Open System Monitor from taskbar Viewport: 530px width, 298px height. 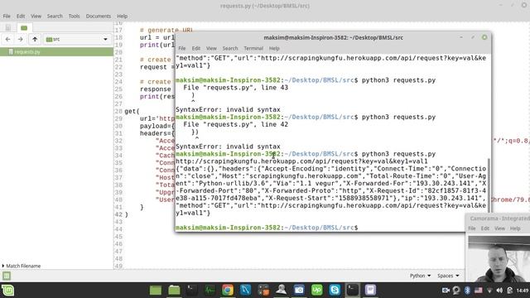tap(210, 291)
